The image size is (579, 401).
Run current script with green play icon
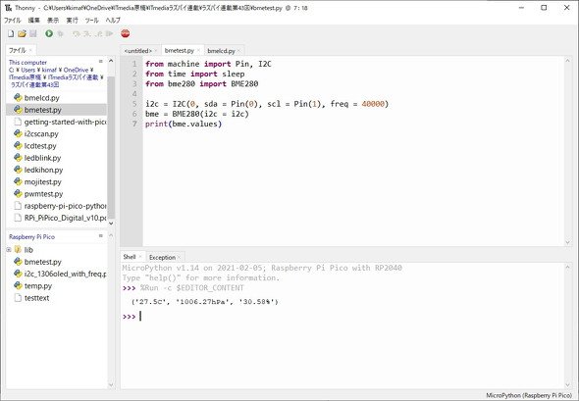[49, 34]
